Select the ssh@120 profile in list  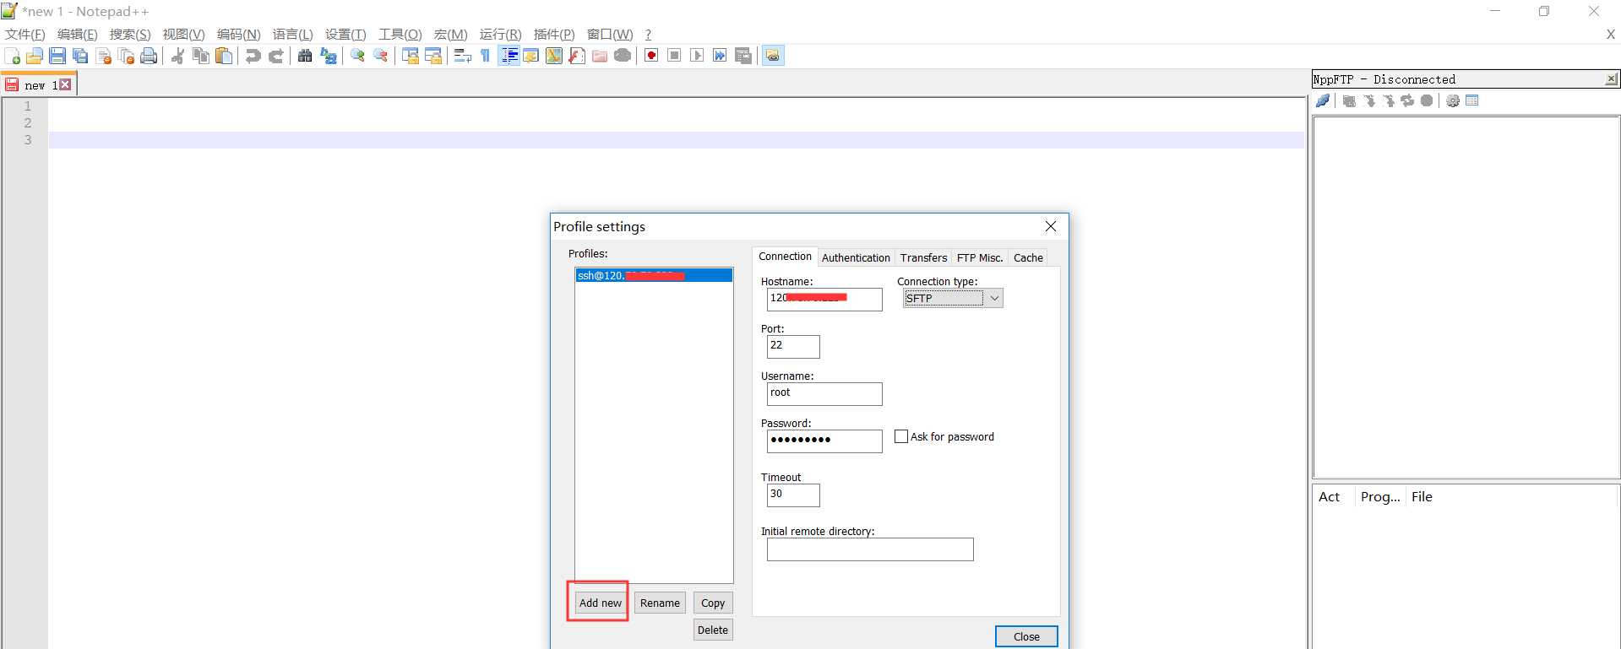(x=654, y=275)
